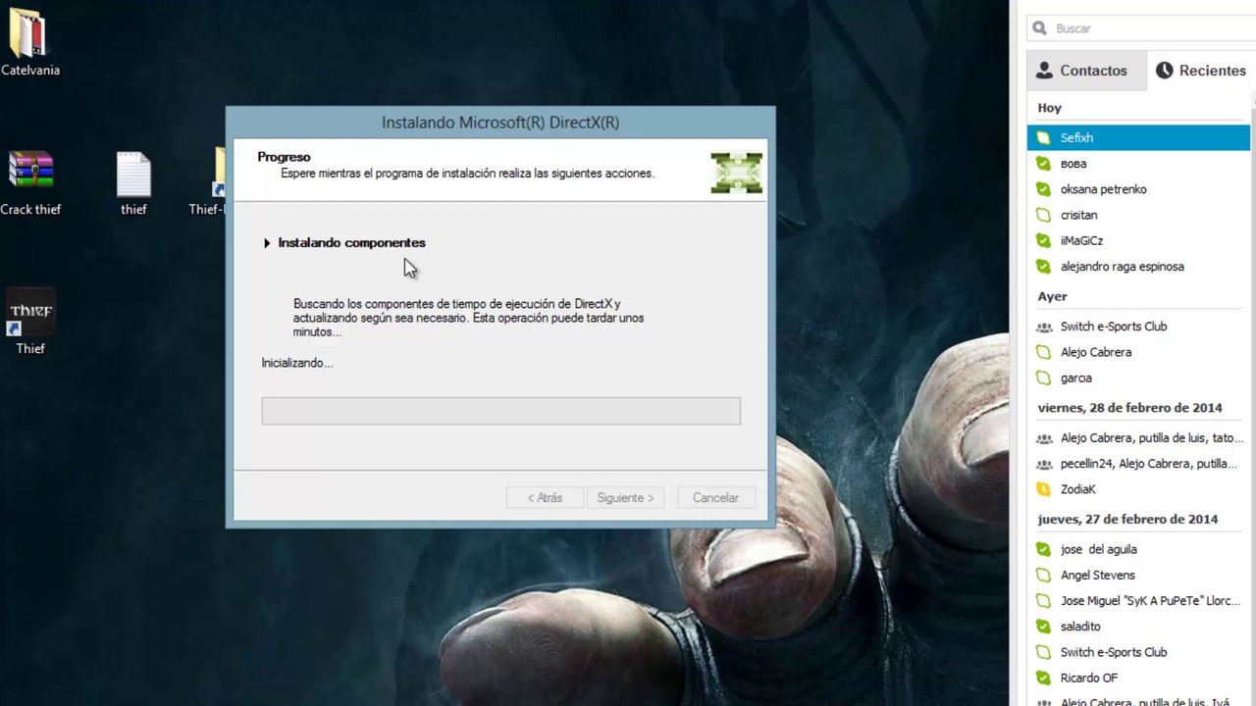Click the group icon beside pecellin24 conversation
Screen dimensions: 1256x706
[x=1043, y=464]
